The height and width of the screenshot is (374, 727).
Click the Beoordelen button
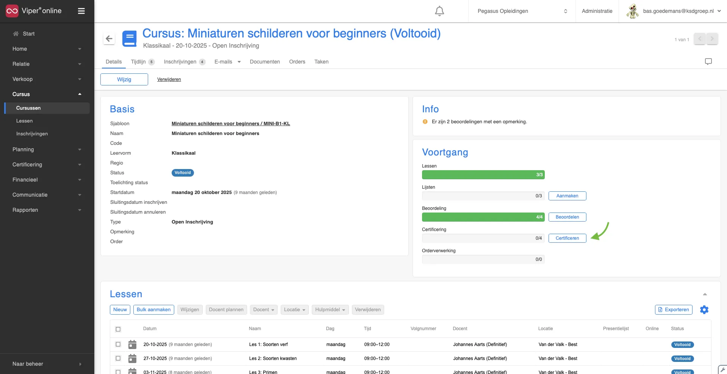pos(567,217)
